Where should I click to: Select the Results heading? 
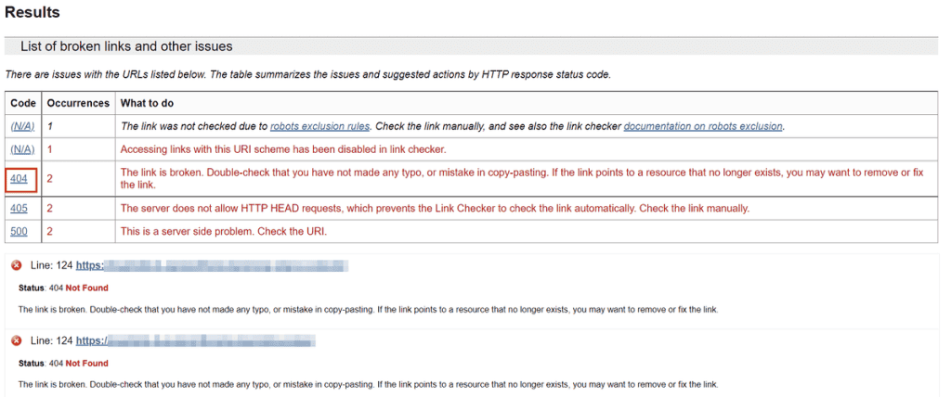coord(33,13)
